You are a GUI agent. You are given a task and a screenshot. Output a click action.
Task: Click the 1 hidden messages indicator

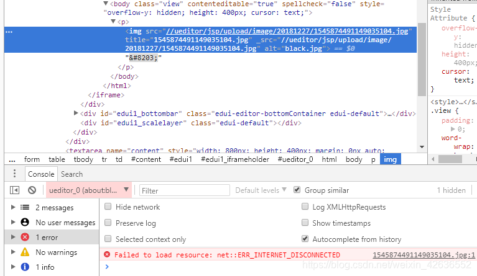pos(451,190)
